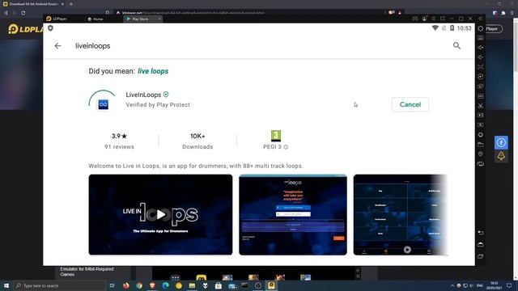Viewport: 518px width, 291px height.
Task: Click the Facebook button on webpage
Action: coord(501,142)
